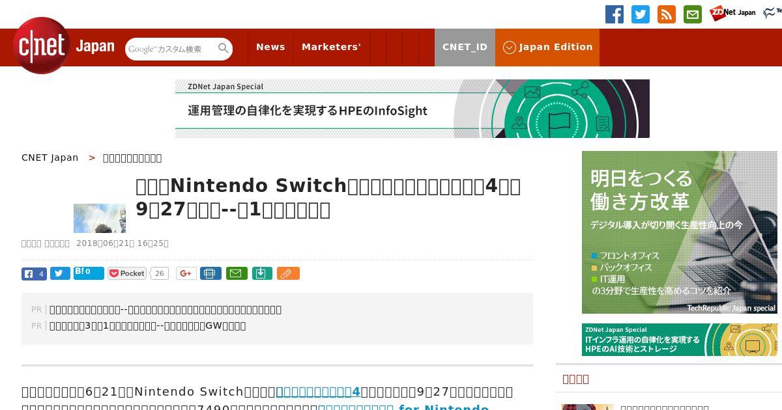
Task: Share article on Google+
Action: point(186,273)
